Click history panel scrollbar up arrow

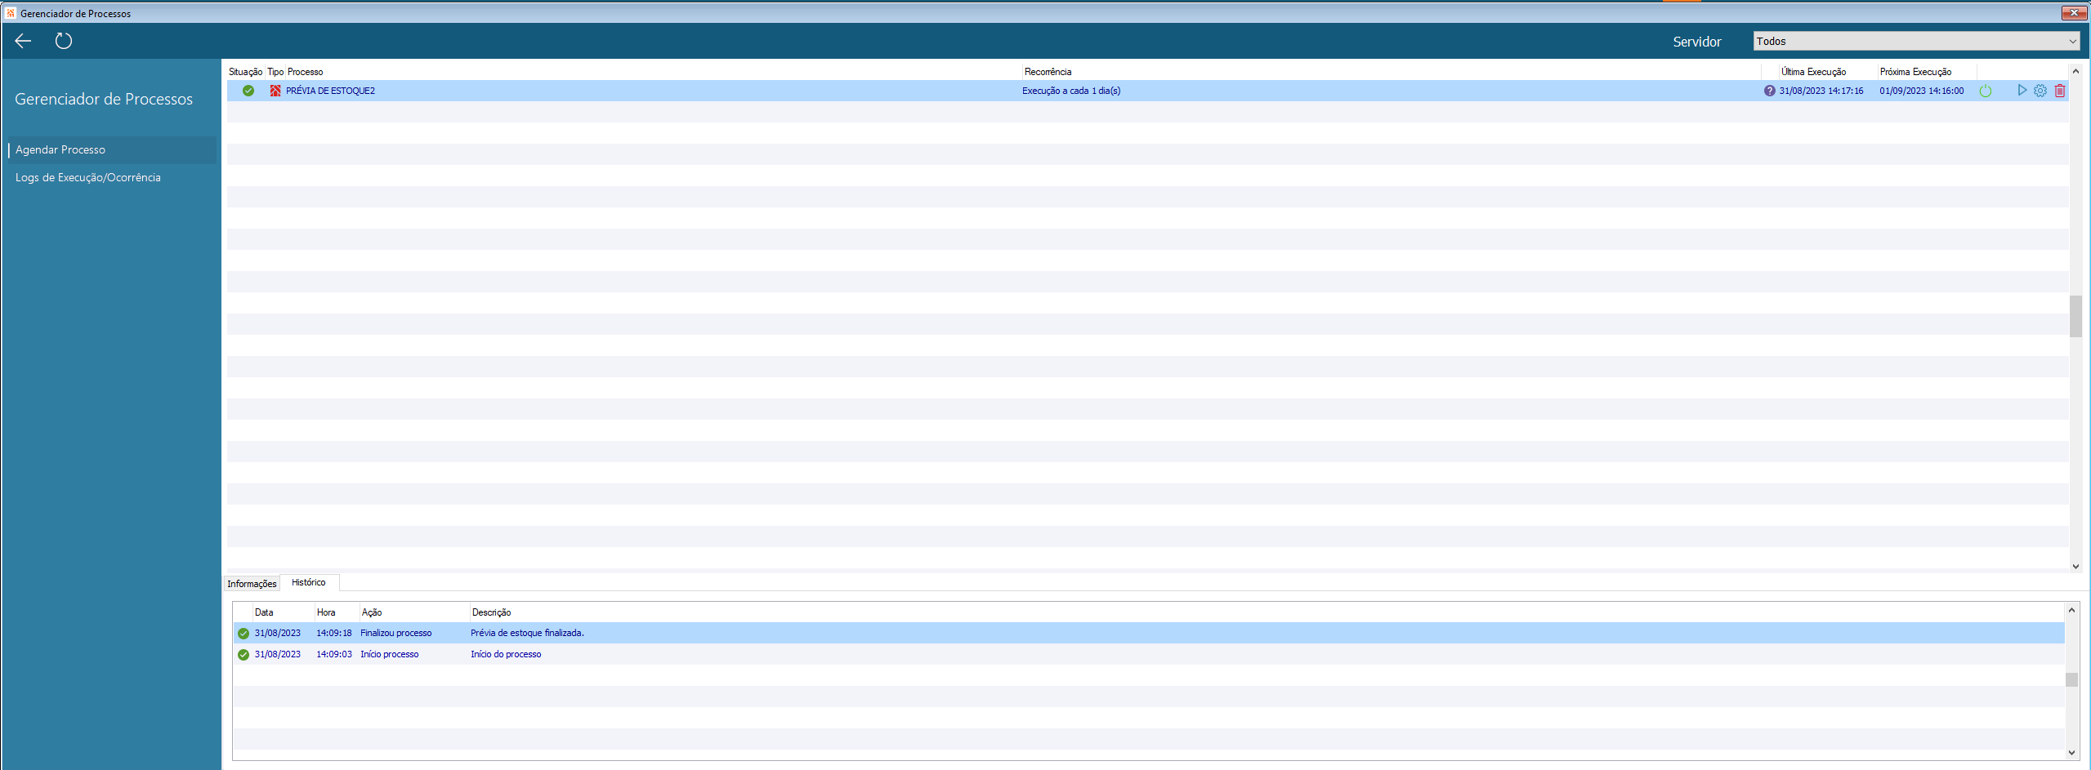tap(2071, 611)
